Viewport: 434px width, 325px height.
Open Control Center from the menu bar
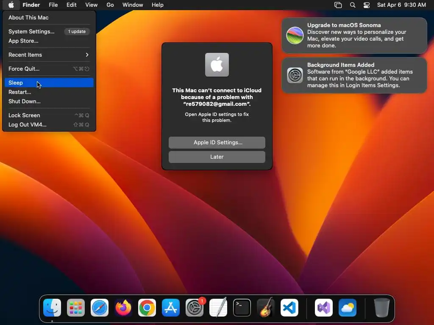(x=367, y=5)
